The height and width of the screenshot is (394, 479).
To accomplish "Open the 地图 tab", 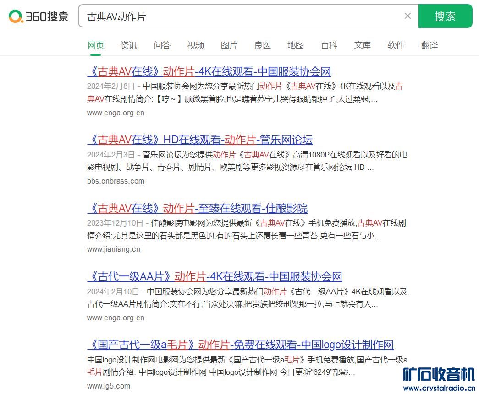I will tap(295, 45).
